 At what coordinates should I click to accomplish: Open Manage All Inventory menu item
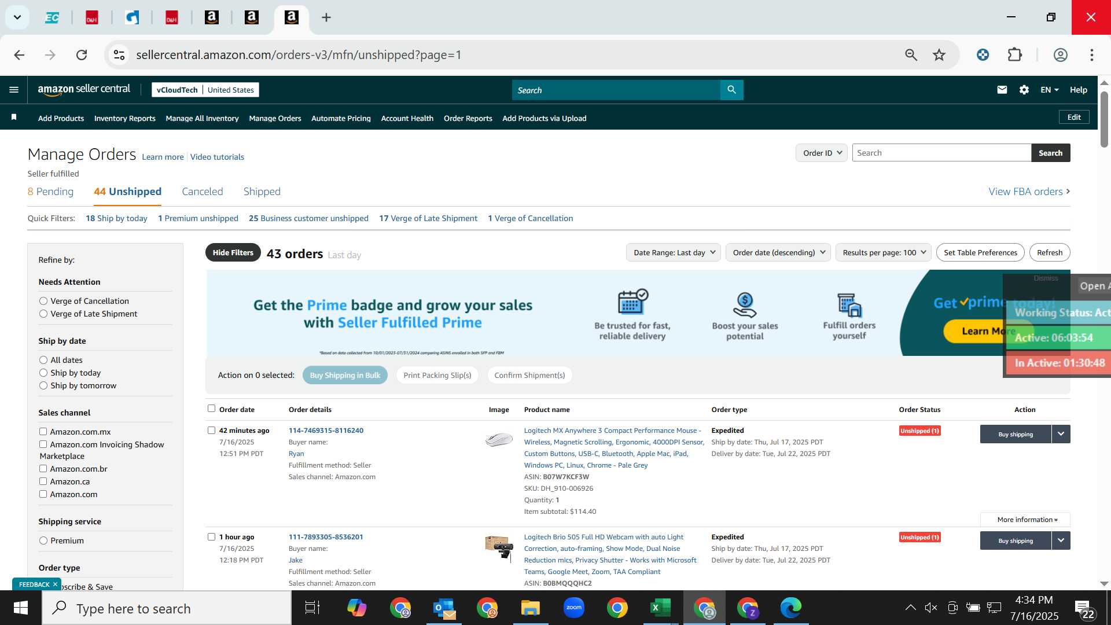pos(202,118)
